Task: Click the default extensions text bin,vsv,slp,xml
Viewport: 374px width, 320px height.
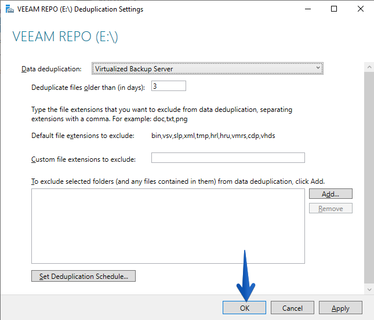Action: click(213, 136)
